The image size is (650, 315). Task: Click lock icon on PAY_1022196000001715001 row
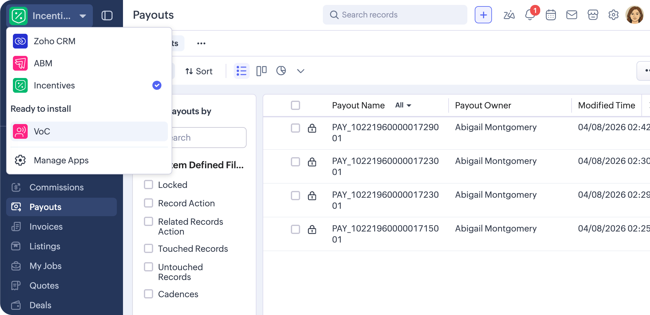tap(312, 229)
